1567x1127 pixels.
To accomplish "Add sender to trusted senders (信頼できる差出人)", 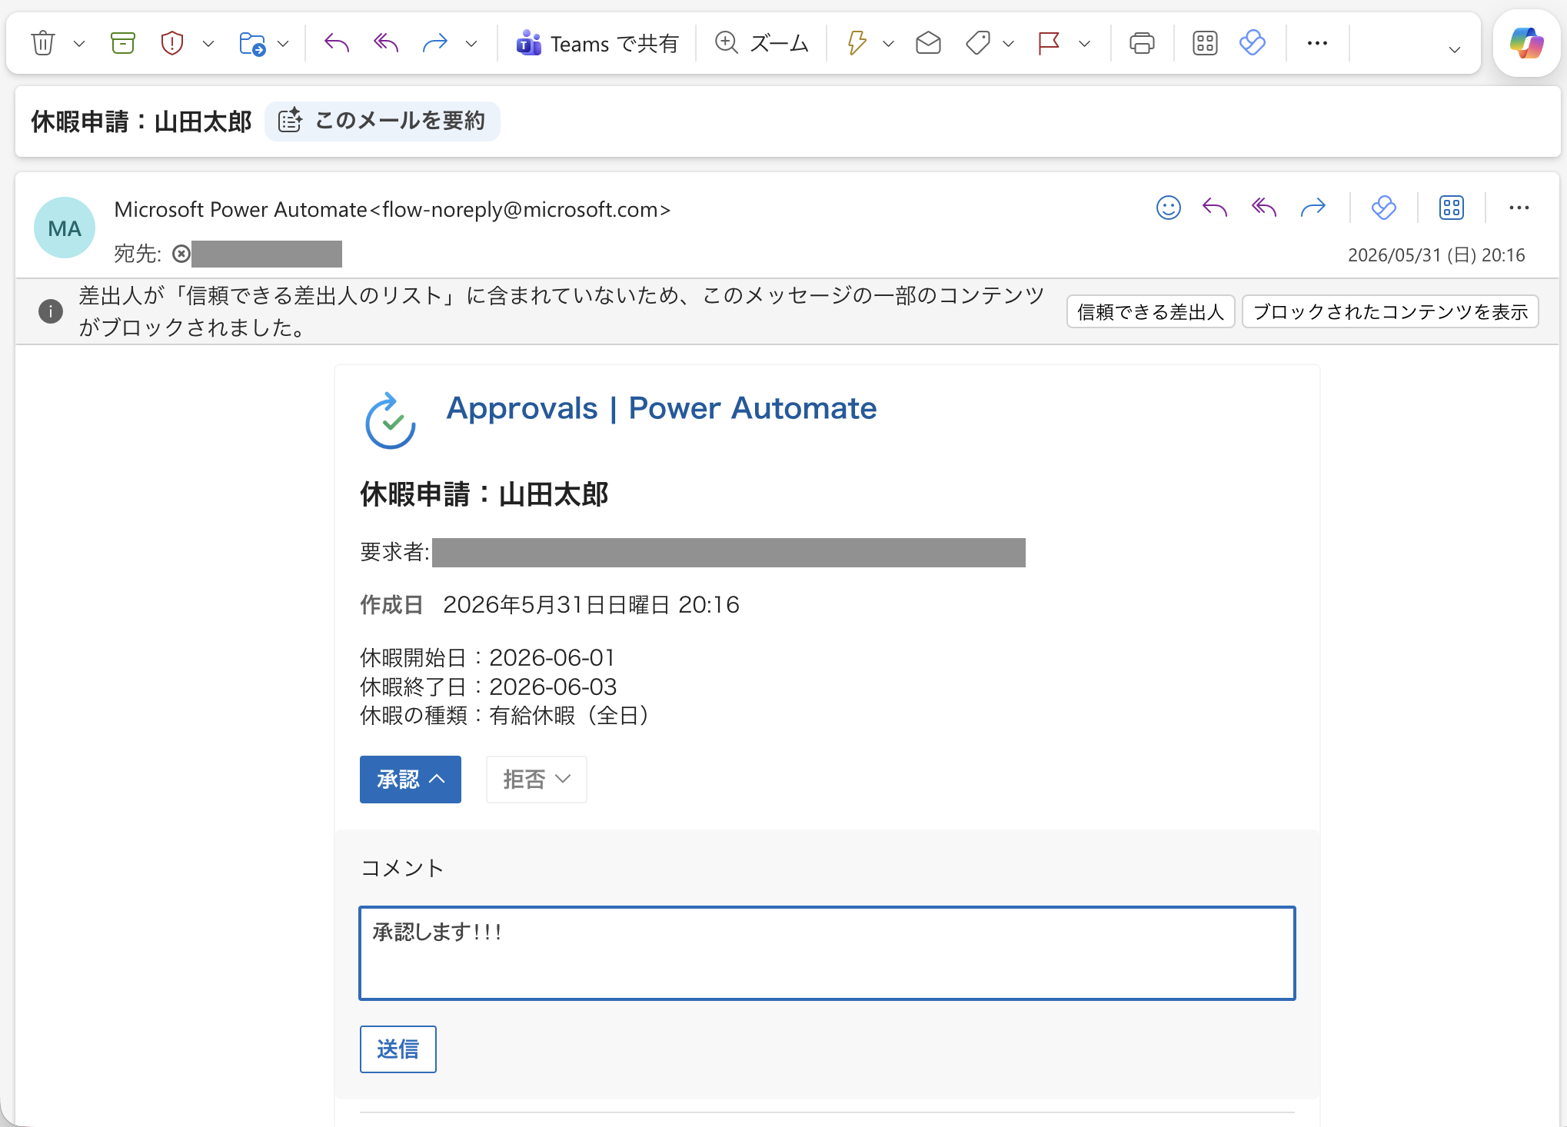I will (1150, 311).
